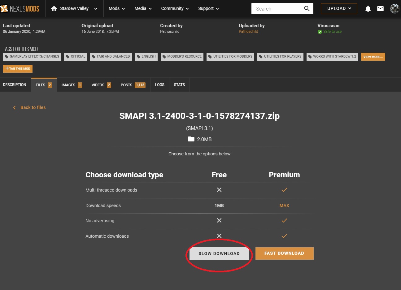Open the user avatar menu
The height and width of the screenshot is (290, 401).
[394, 9]
